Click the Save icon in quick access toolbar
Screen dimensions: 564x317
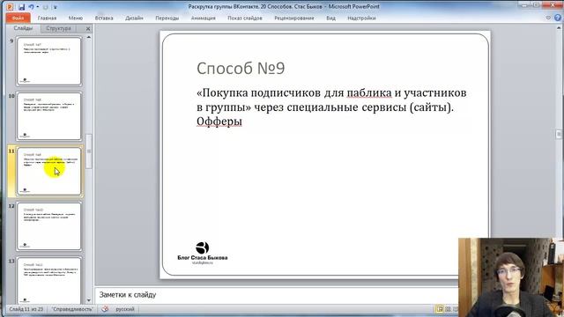click(21, 7)
